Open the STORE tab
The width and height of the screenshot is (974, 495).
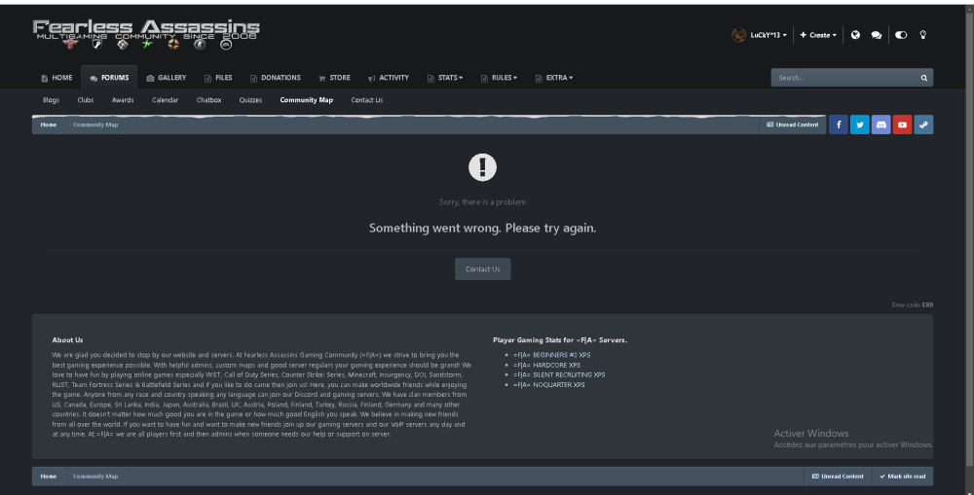point(334,78)
